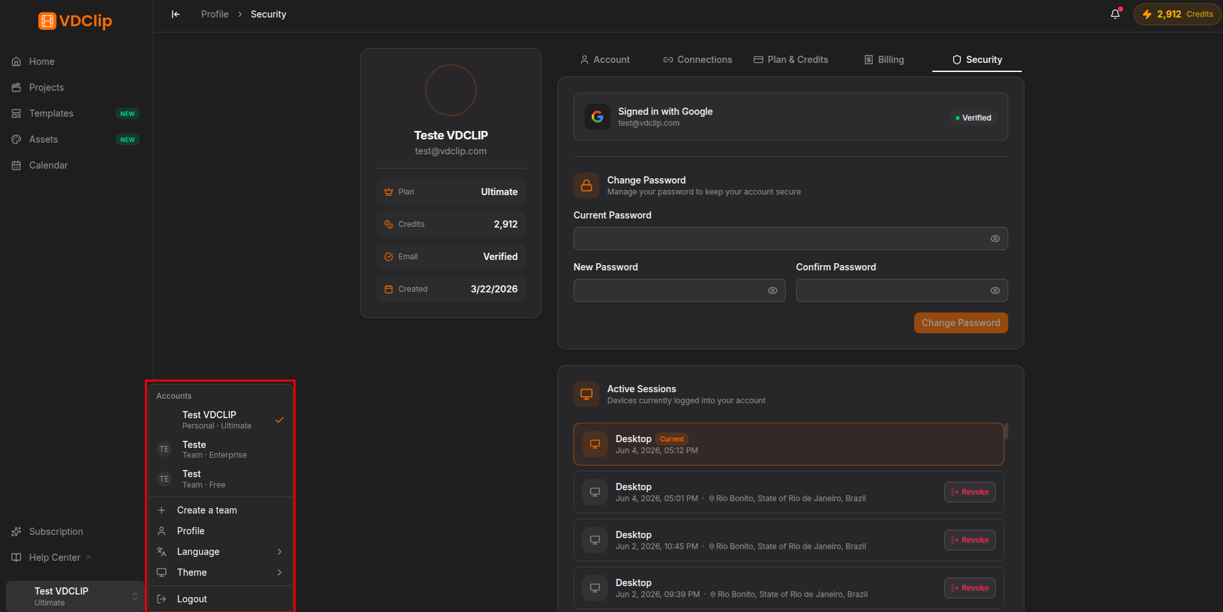Open the 2,912 Credits badge

pyautogui.click(x=1178, y=14)
